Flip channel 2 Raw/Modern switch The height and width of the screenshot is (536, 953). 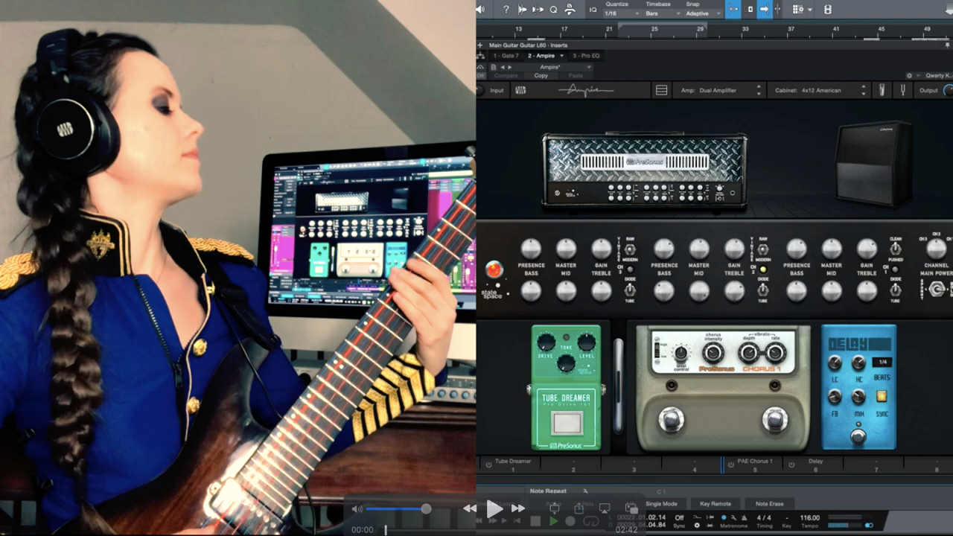click(763, 249)
